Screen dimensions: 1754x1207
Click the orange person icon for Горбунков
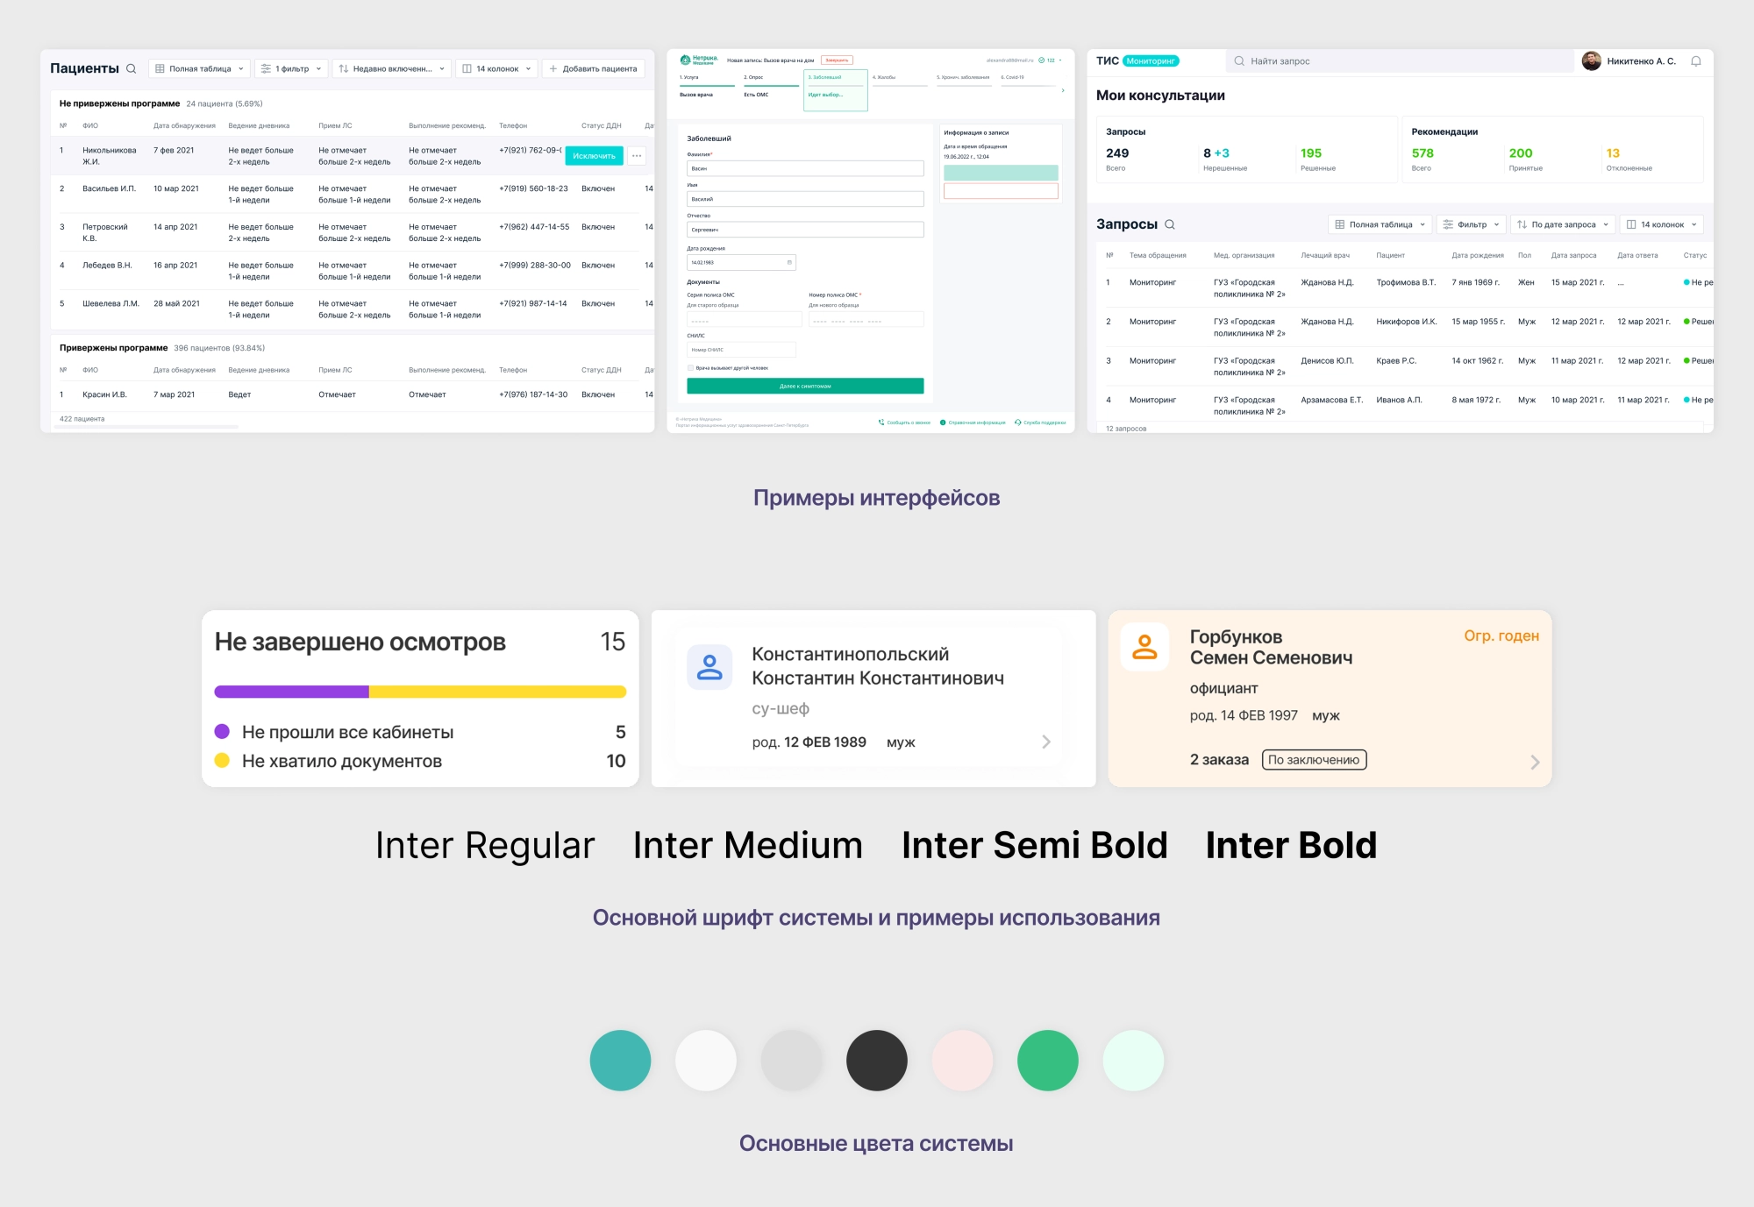point(1144,647)
